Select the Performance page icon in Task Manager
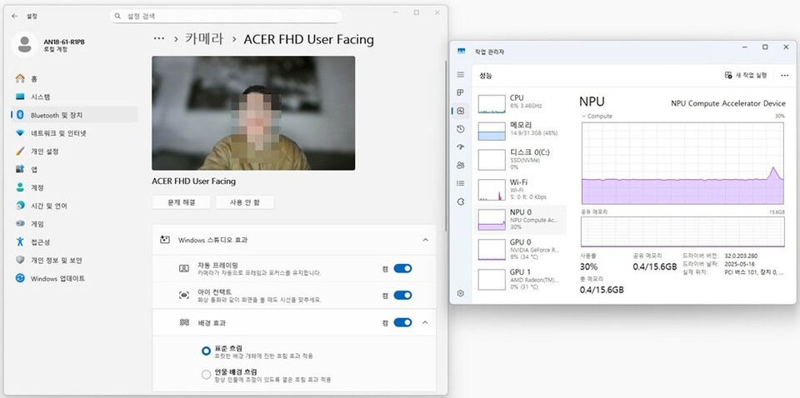This screenshot has width=800, height=398. [461, 111]
